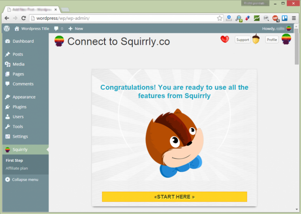The height and width of the screenshot is (214, 301).
Task: Click the Trello extension icon
Action: click(x=285, y=18)
